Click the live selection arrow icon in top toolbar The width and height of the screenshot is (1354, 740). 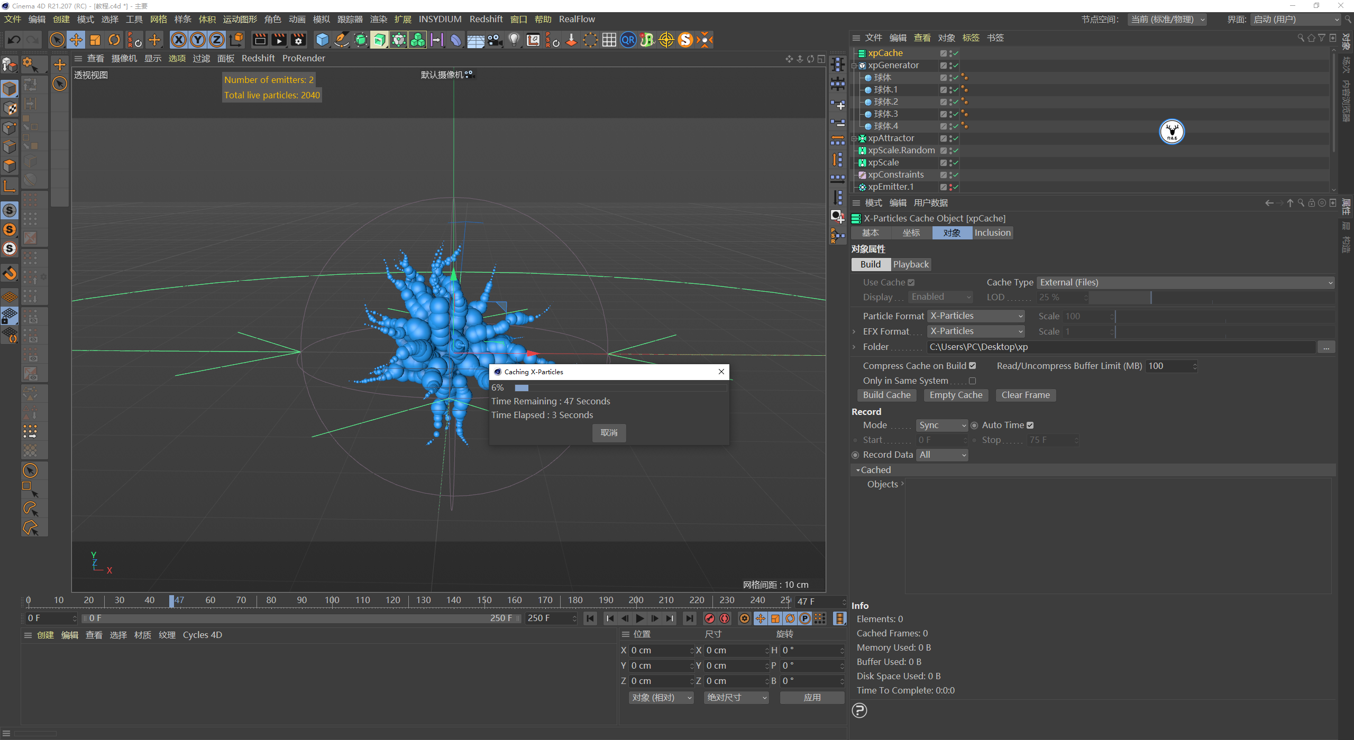tap(57, 40)
